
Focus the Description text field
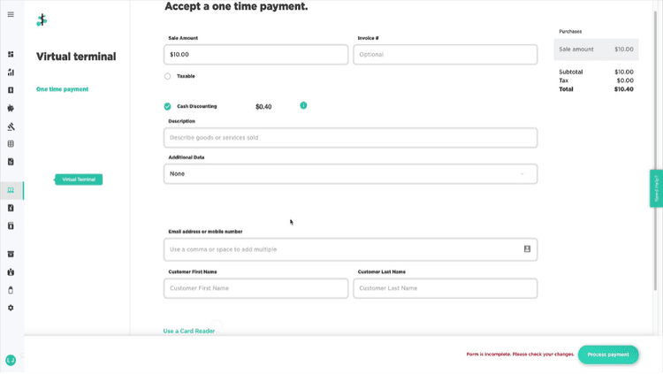[350, 138]
